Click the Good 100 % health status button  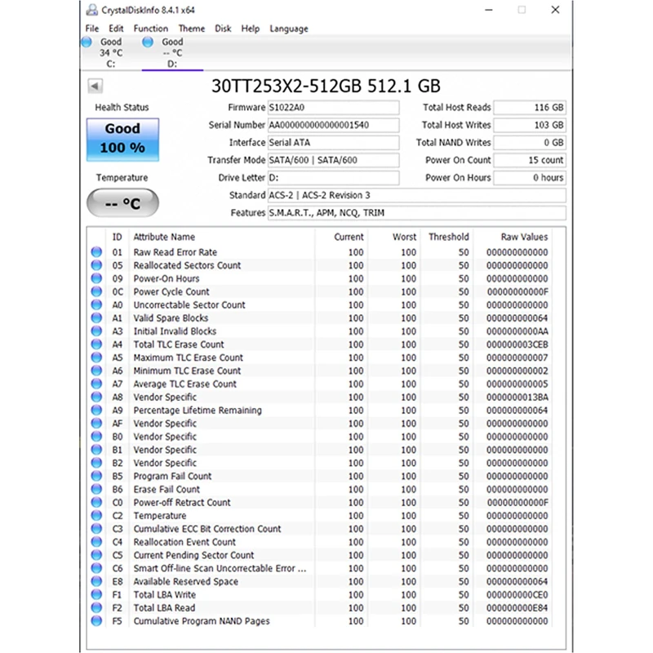[x=122, y=139]
